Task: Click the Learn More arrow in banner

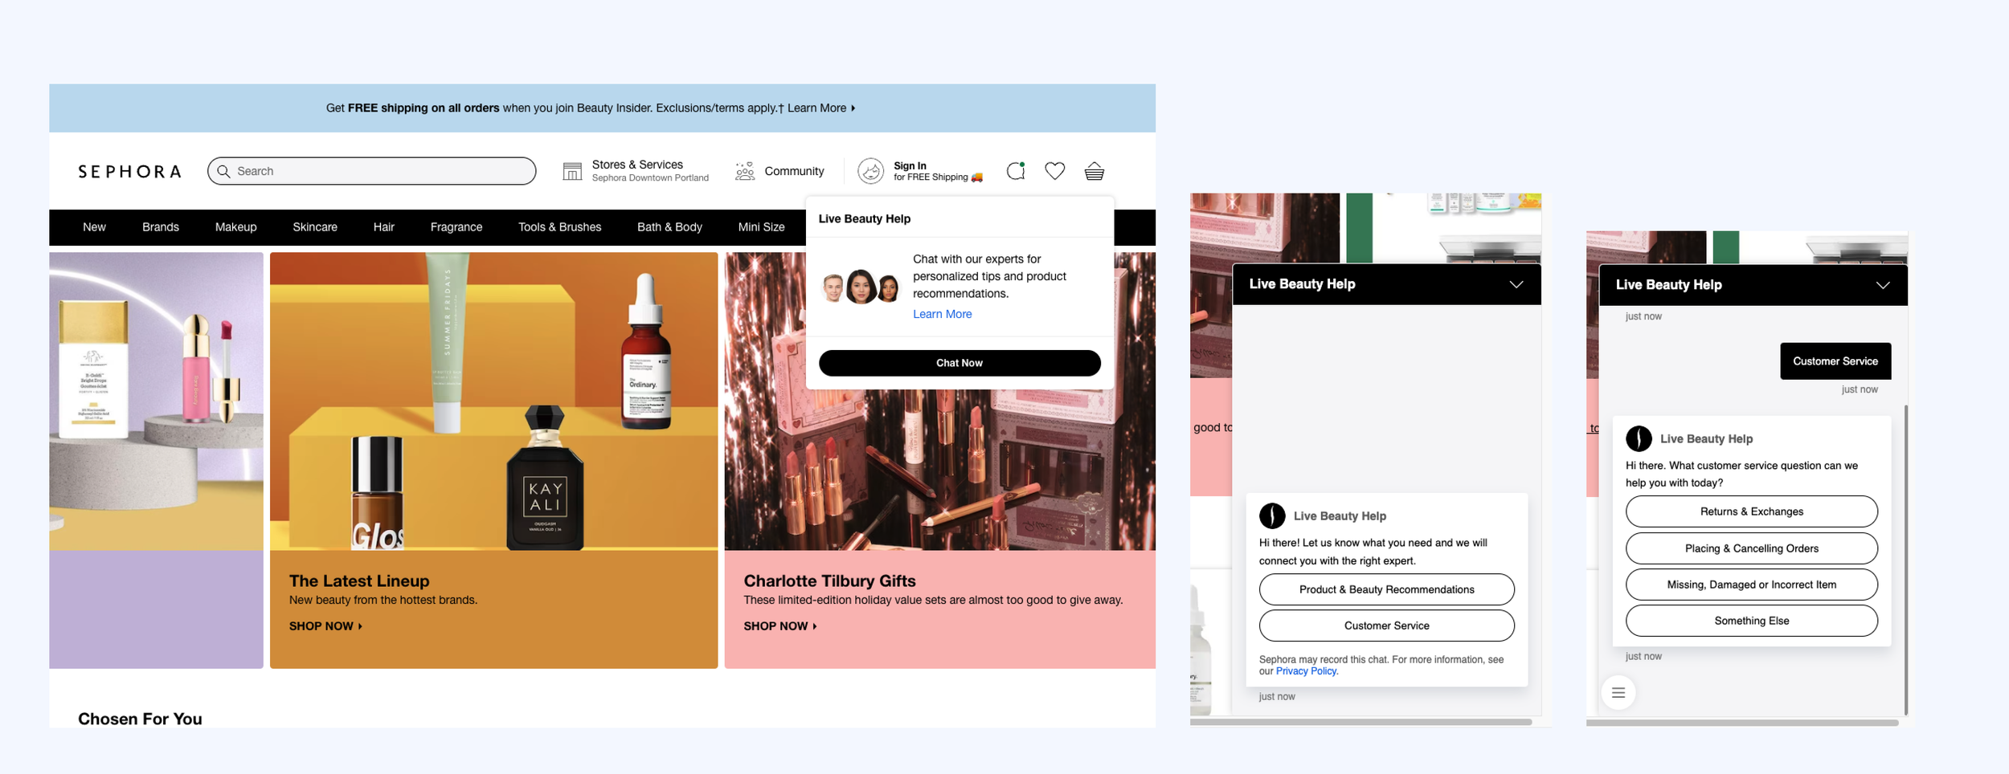Action: click(853, 108)
